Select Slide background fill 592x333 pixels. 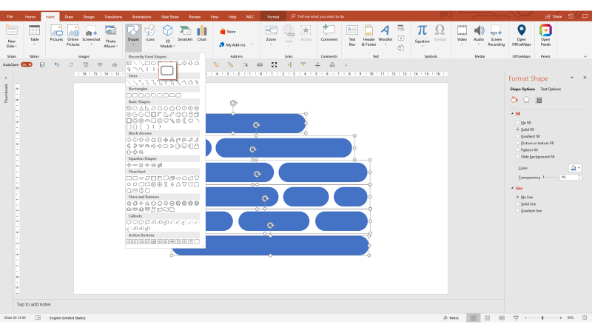(x=535, y=157)
